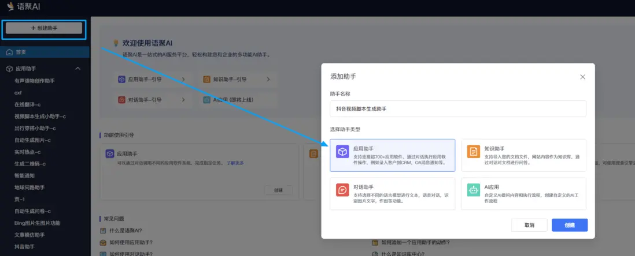This screenshot has height=256, width=635.
Task: Click the 助手名称 input field
Action: pos(458,108)
